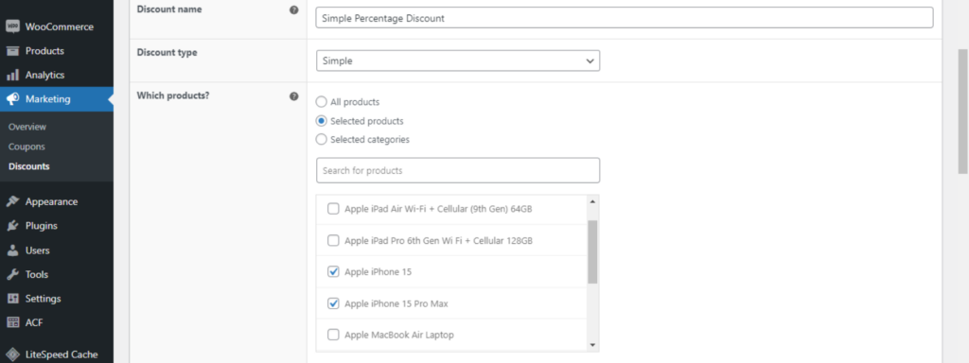Check Apple iPad Air Wi-Fi + Cellular checkbox
Viewport: 969px width, 363px height.
333,209
